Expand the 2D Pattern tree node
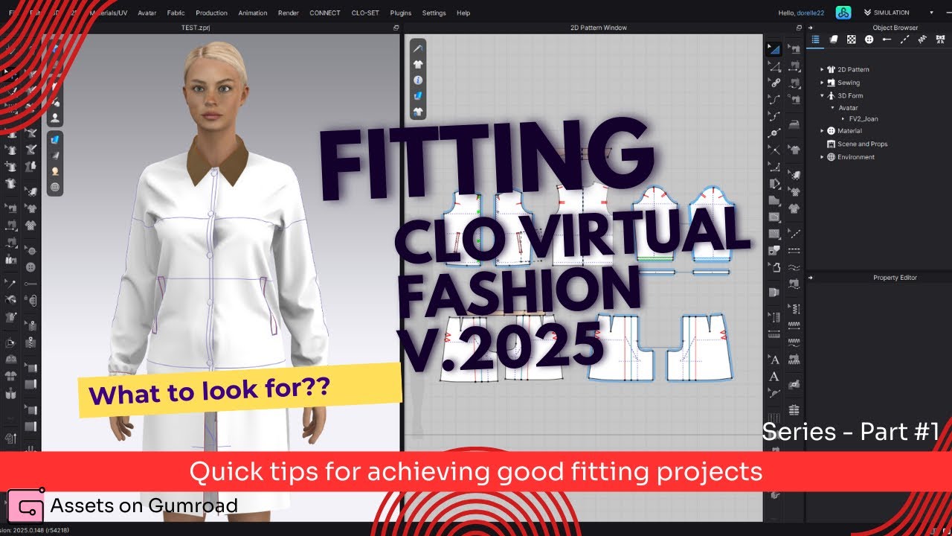952x536 pixels. [822, 69]
